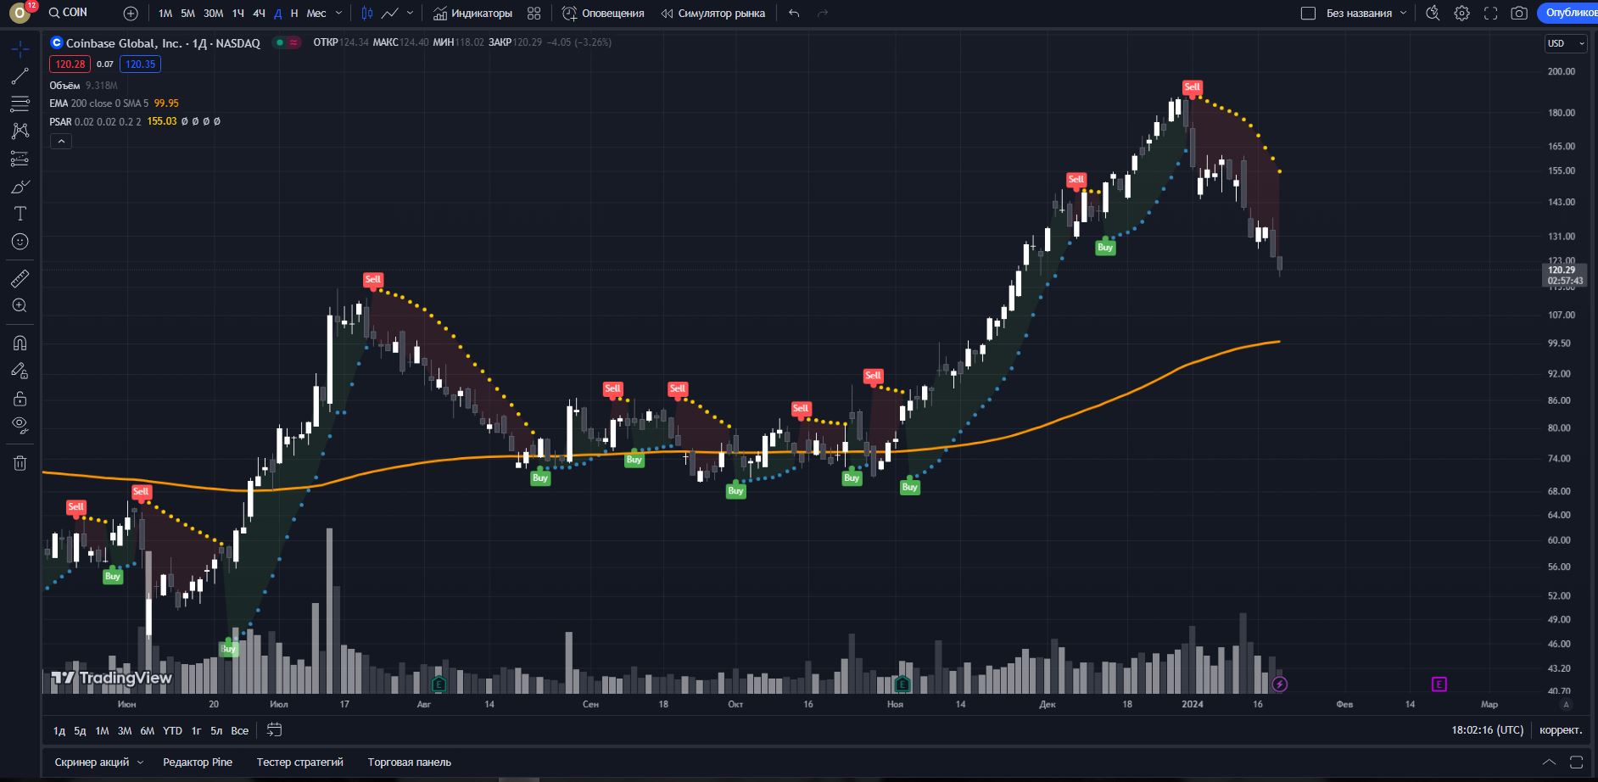Image resolution: width=1598 pixels, height=782 pixels.
Task: Set range to Все
Action: pos(240,731)
